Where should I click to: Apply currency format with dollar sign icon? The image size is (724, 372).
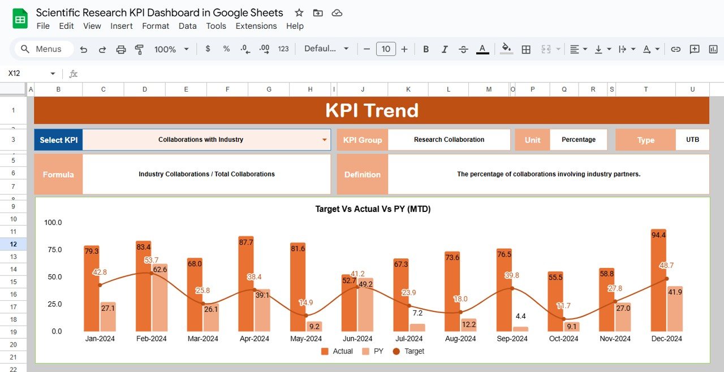click(208, 49)
